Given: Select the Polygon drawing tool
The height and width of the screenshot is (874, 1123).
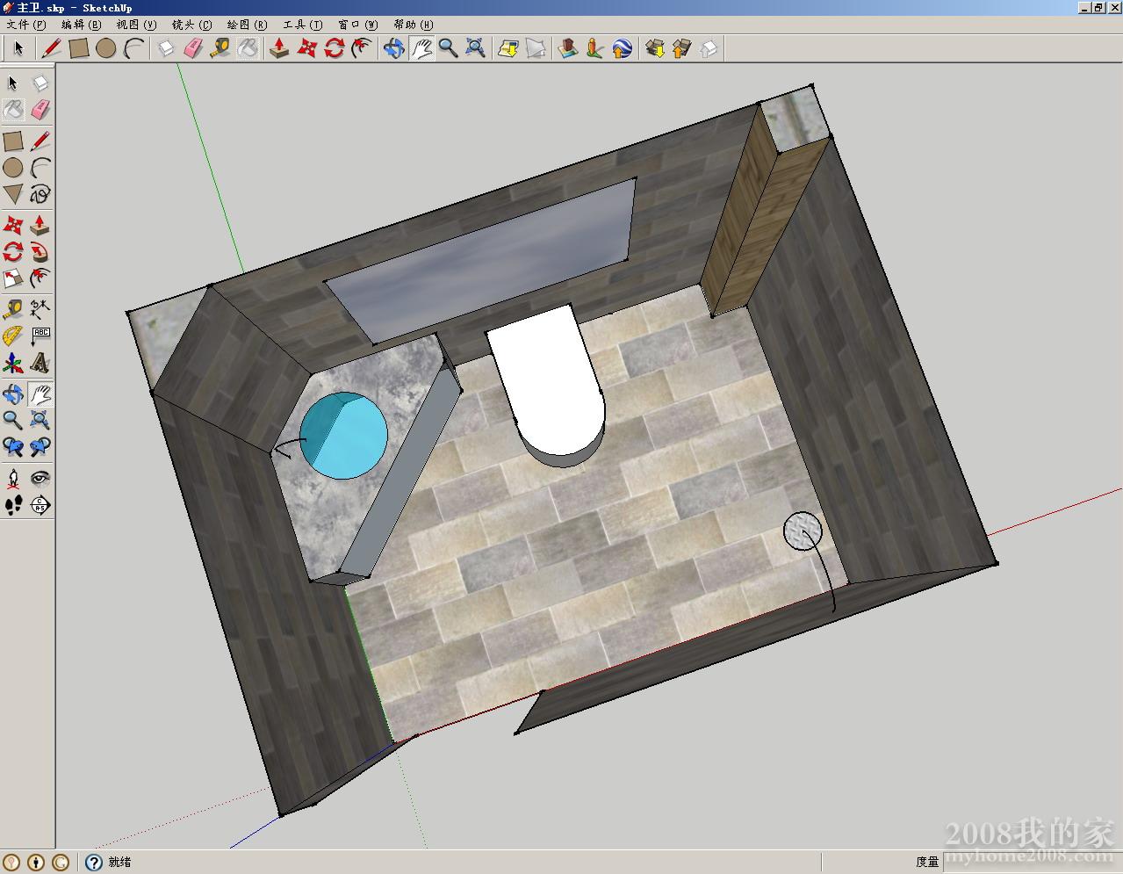Looking at the screenshot, I should [13, 193].
